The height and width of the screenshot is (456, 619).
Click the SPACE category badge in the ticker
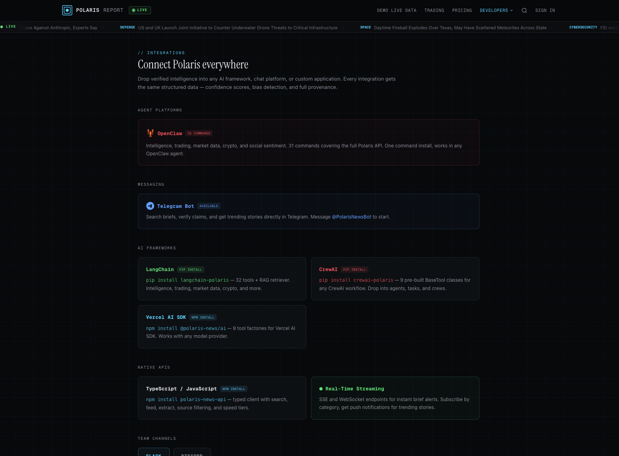tap(365, 27)
